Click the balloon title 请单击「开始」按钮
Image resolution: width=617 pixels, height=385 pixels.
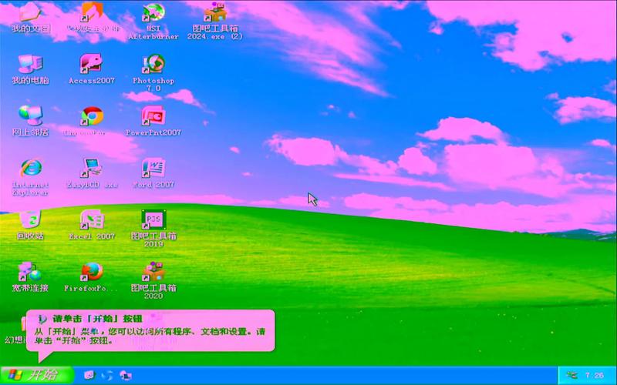(x=97, y=319)
